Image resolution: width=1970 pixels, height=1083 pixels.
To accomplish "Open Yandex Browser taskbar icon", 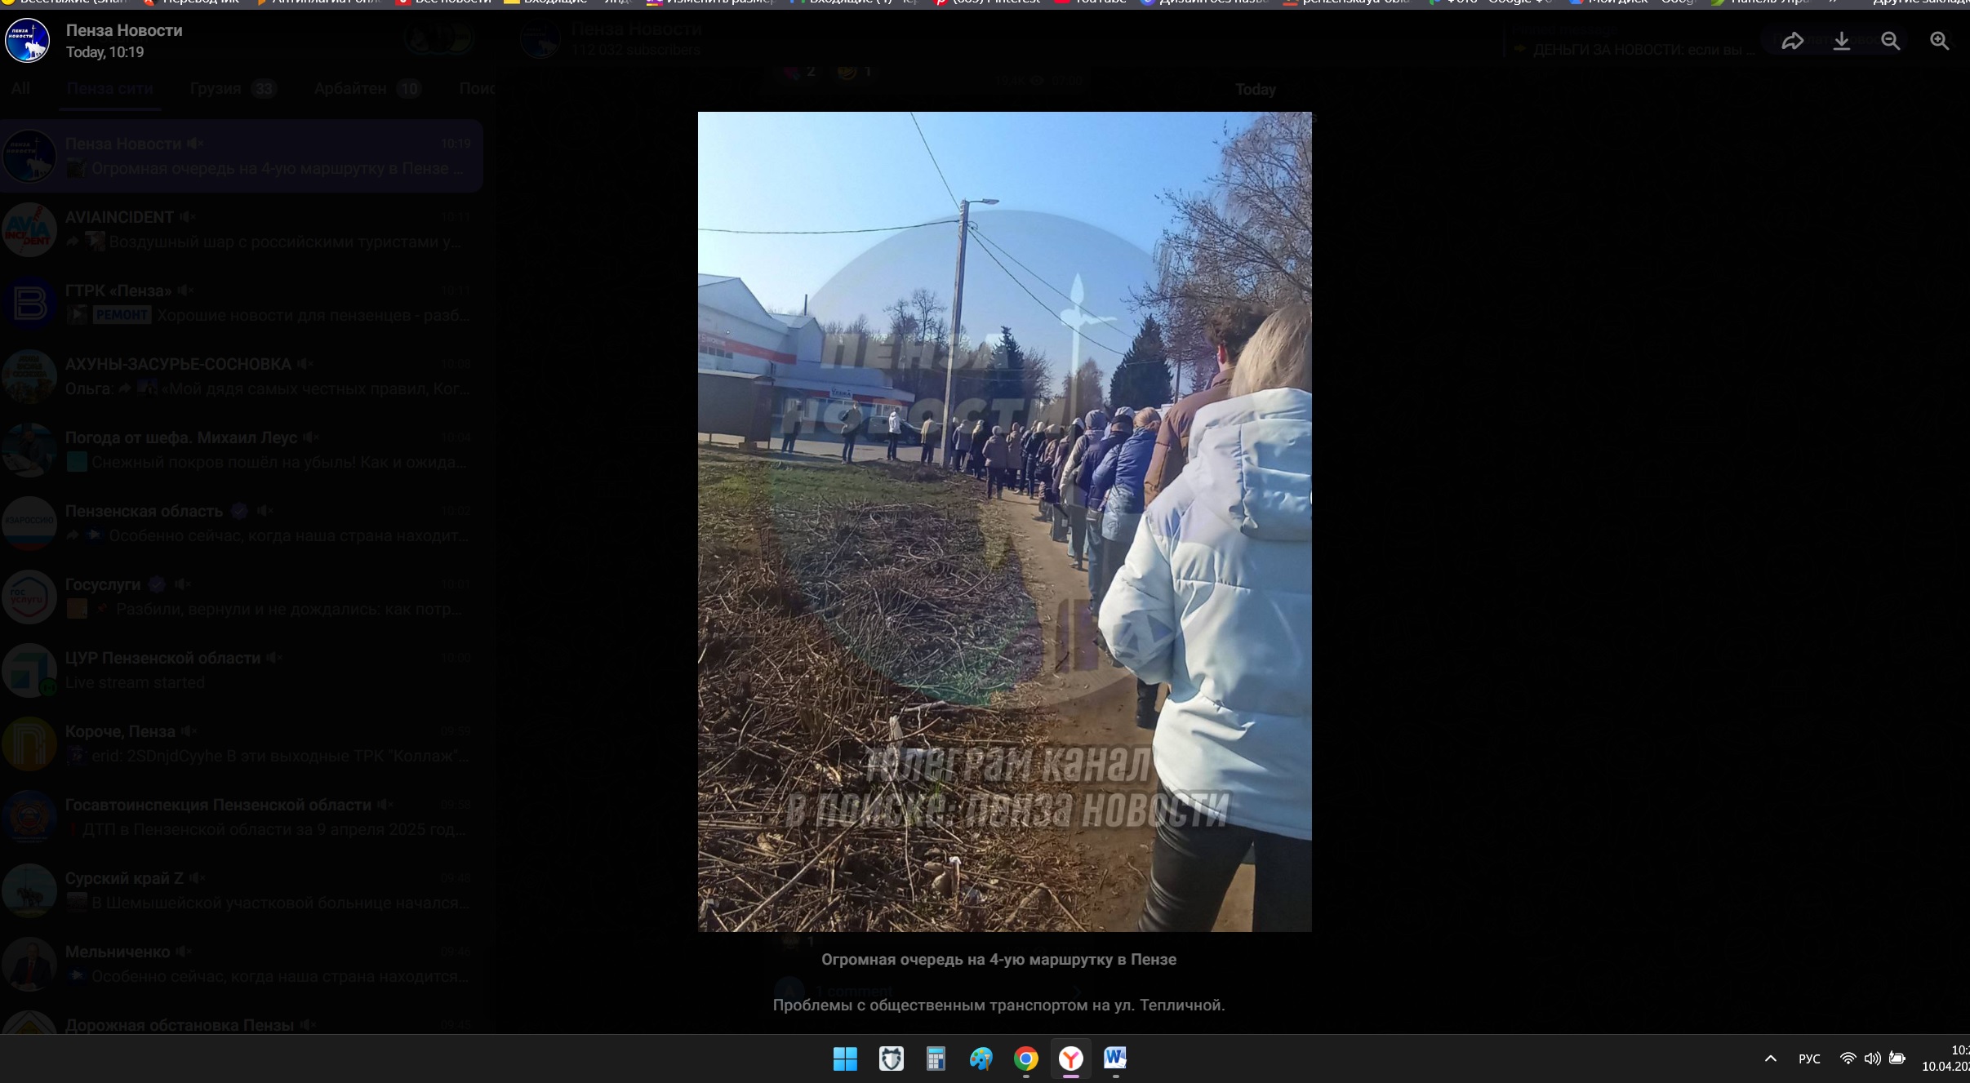I will point(1070,1059).
